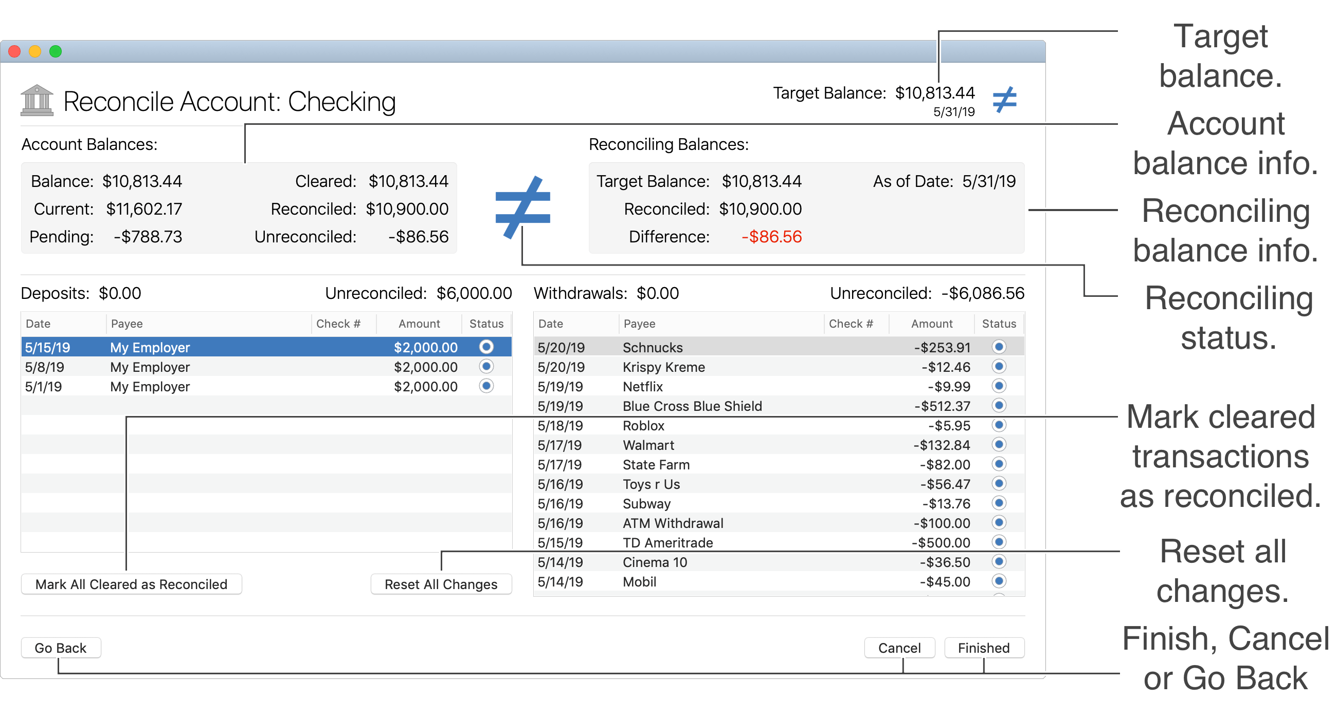Click the Cancel button

pos(899,648)
